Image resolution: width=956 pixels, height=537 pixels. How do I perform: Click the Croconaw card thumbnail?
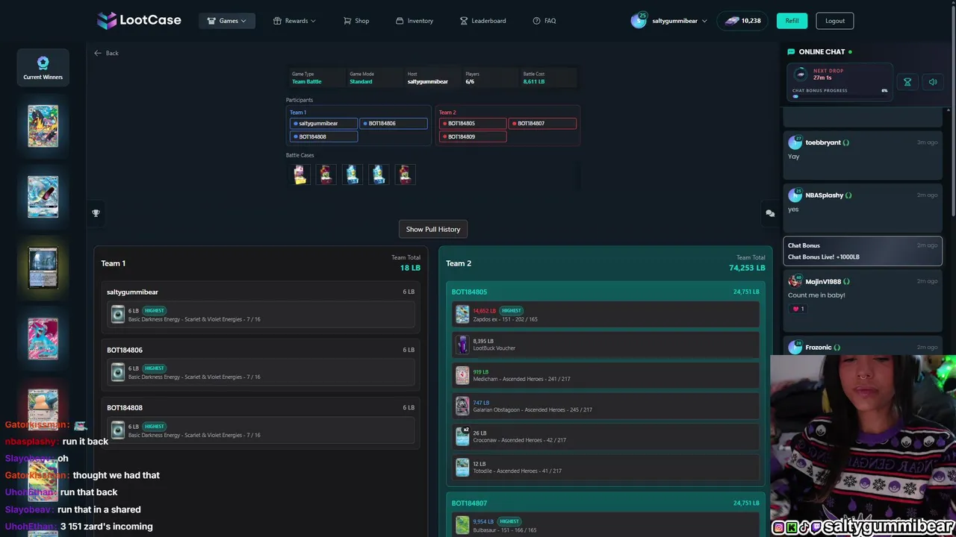[462, 436]
